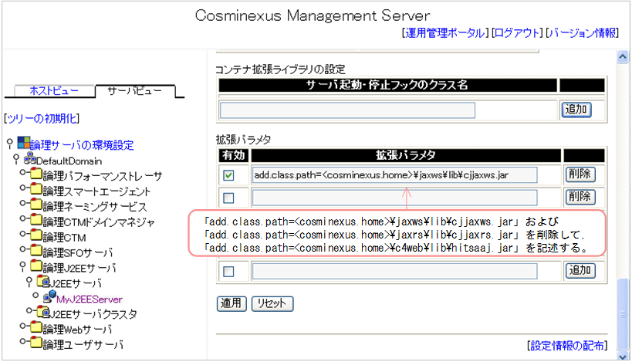
Task: Click folder icon of 論理ユーザサーバ
Action: point(36,342)
